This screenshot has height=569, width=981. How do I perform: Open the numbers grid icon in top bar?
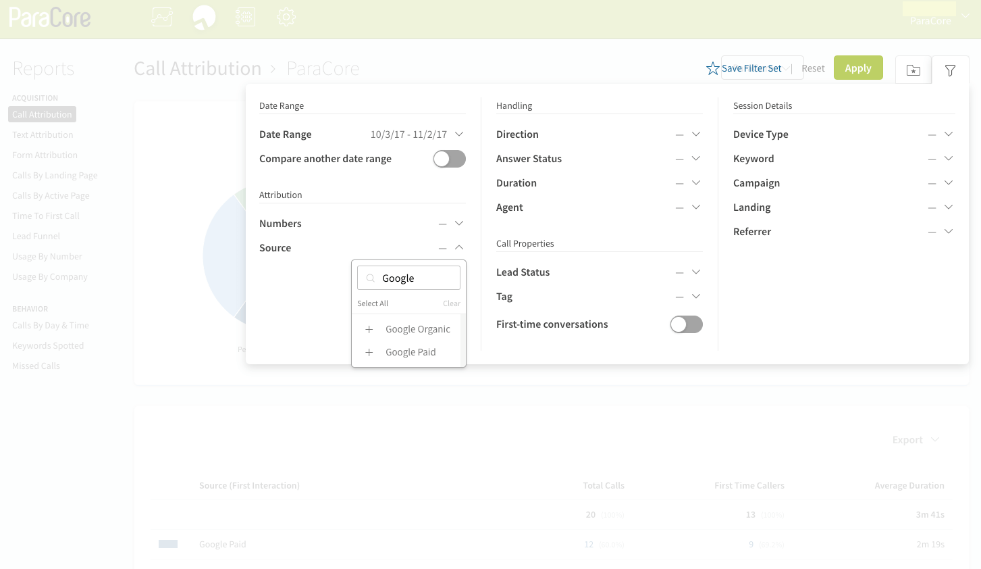tap(245, 17)
